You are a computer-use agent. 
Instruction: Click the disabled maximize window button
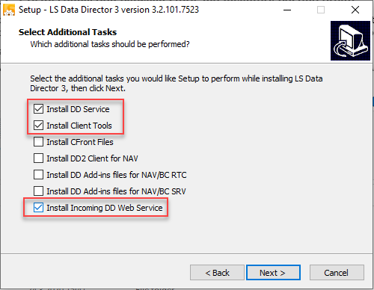point(321,10)
